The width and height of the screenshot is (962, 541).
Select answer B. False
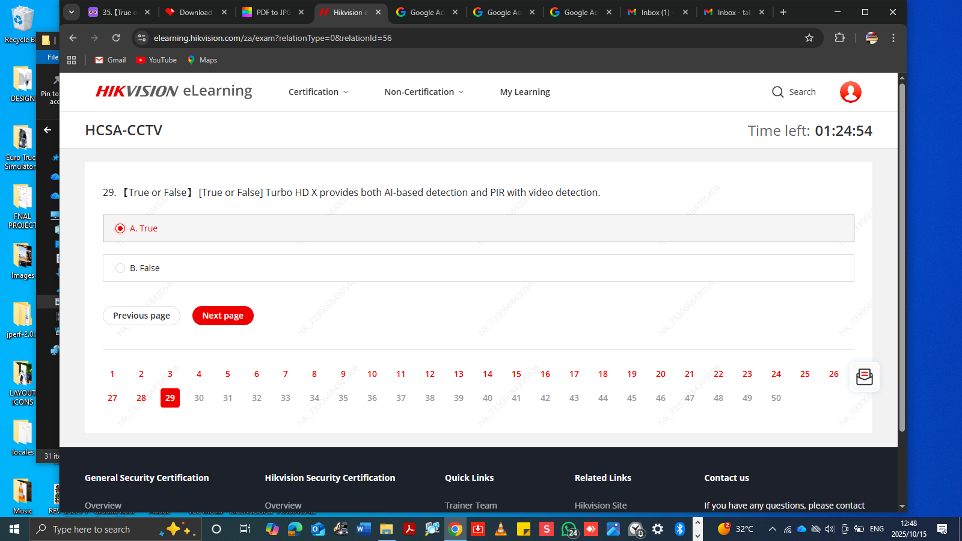pyautogui.click(x=478, y=268)
